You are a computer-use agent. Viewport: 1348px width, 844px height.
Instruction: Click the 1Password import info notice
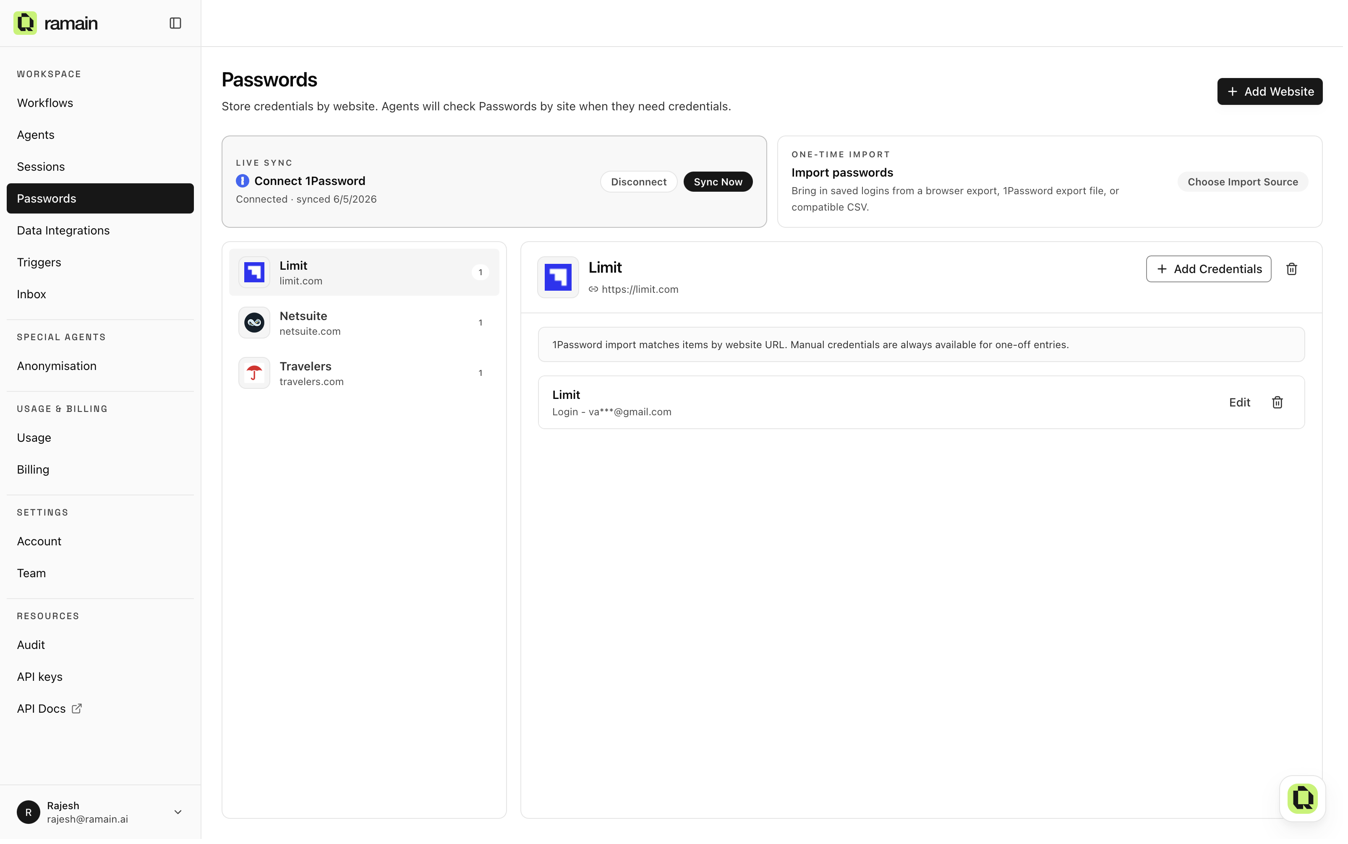click(921, 345)
